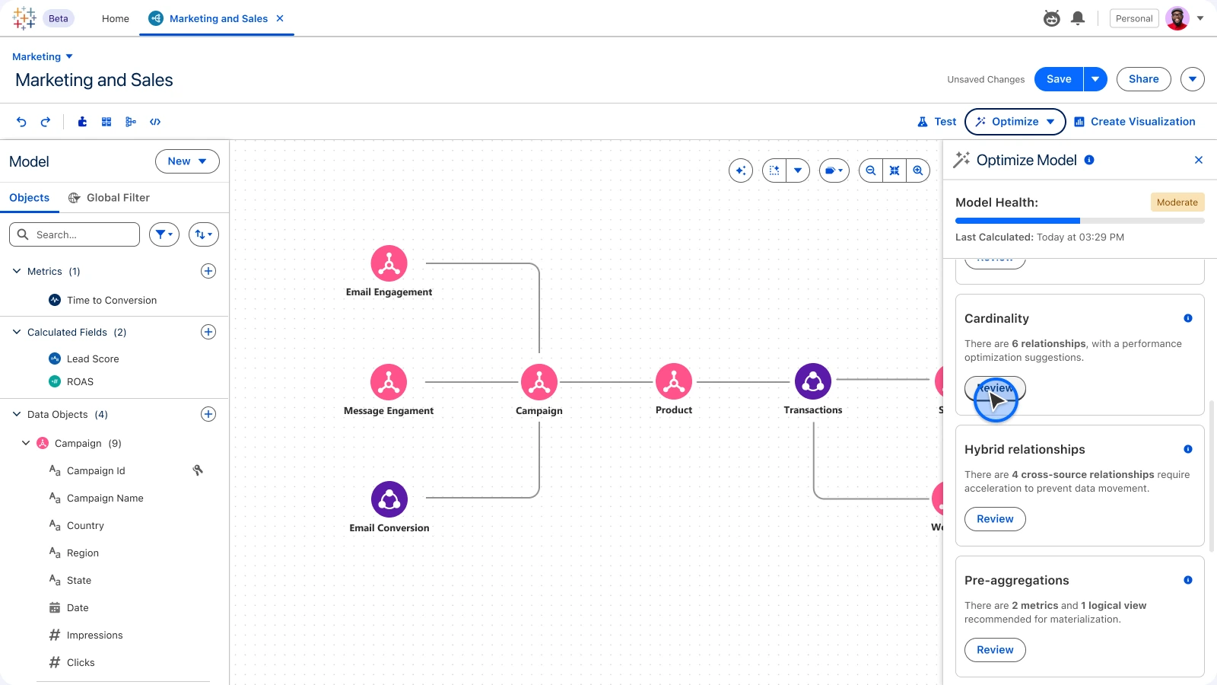Click the Model Health progress bar

pyautogui.click(x=1079, y=221)
